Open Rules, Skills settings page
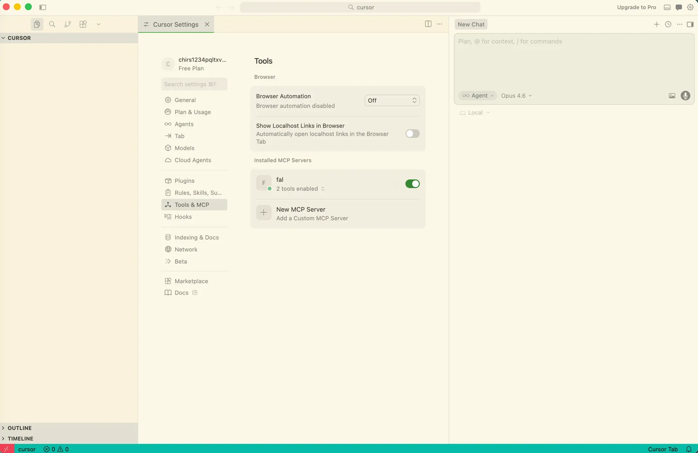 194,192
